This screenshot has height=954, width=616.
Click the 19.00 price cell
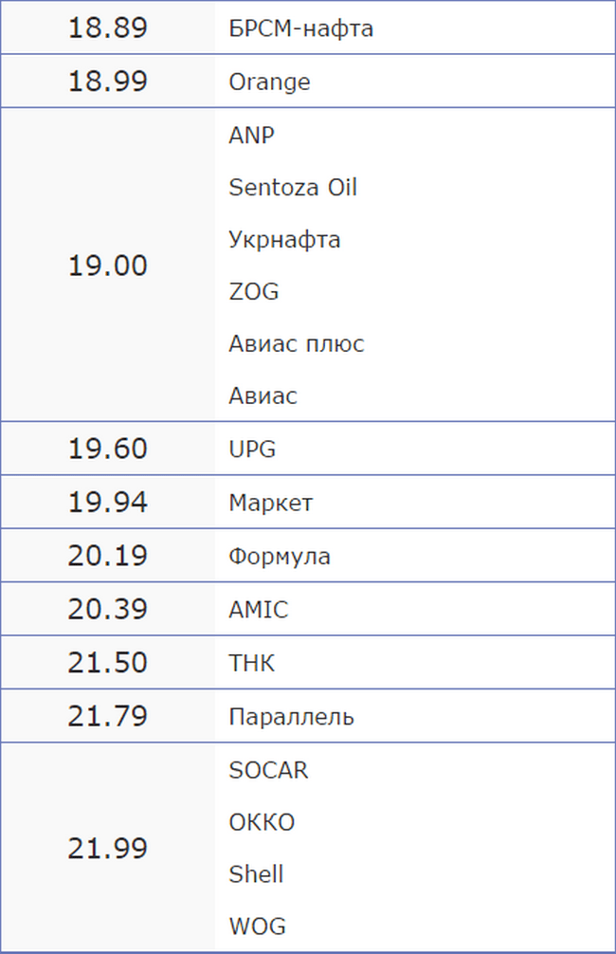[x=108, y=266]
